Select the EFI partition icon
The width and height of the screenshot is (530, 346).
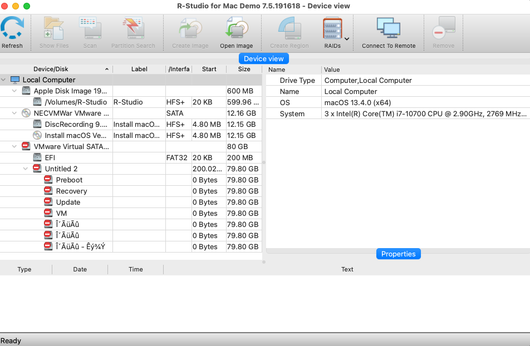[37, 157]
